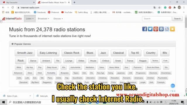Open the Seth's Blog bookmark

pos(81,12)
